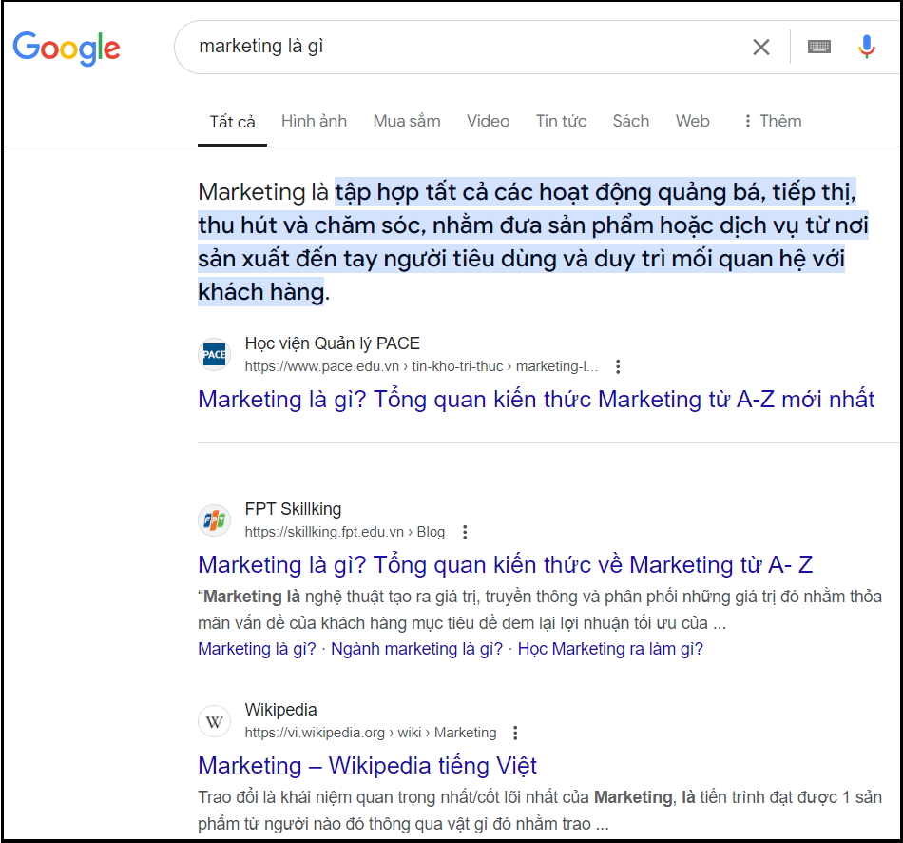Image resolution: width=903 pixels, height=843 pixels.
Task: Select the Mua sắm tab
Action: (x=407, y=121)
